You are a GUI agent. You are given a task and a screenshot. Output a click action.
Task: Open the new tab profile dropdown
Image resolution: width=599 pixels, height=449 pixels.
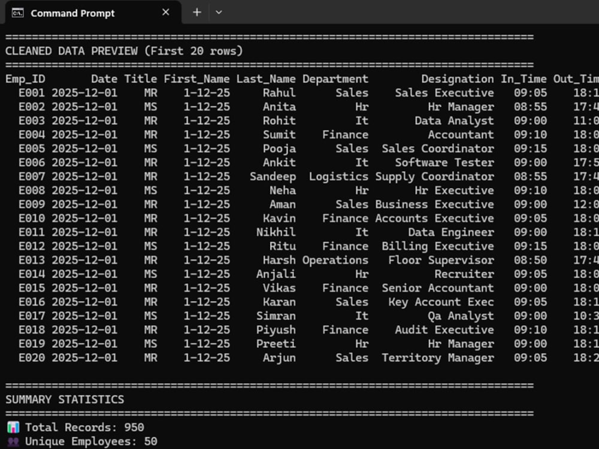click(219, 12)
